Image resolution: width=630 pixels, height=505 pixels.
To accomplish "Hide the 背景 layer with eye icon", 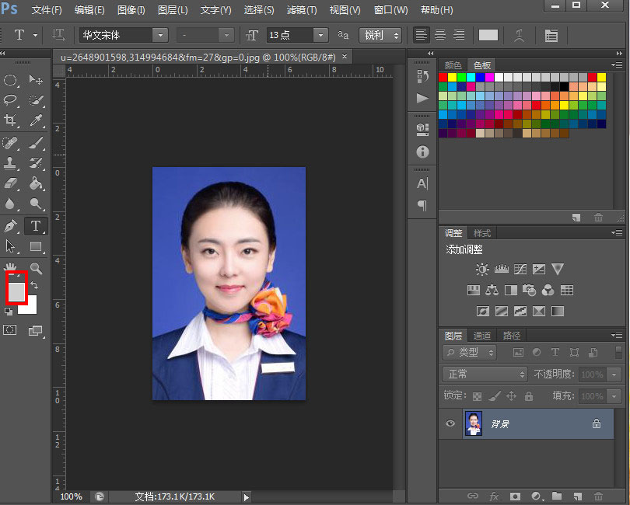I will pos(450,423).
